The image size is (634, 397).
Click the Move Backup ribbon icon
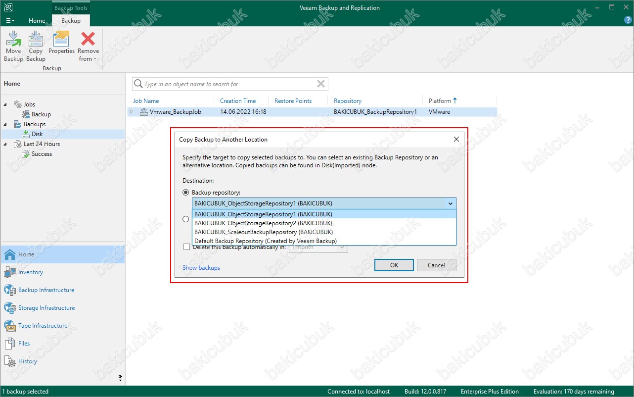pyautogui.click(x=13, y=46)
